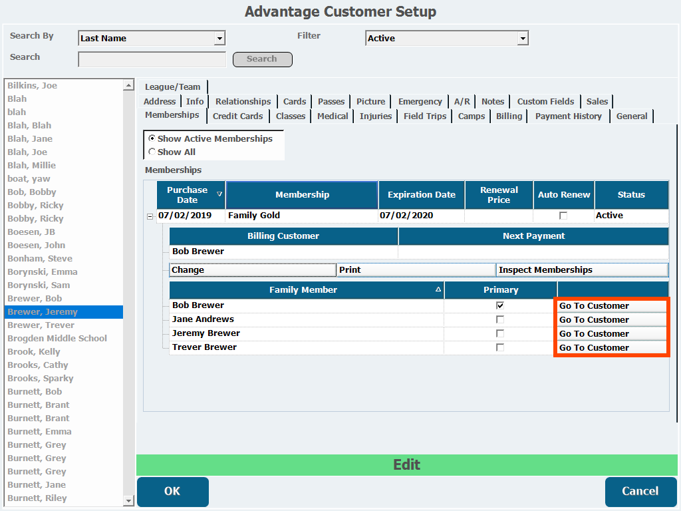Click Go To Customer for Trever Brewer
The image size is (681, 511).
611,348
